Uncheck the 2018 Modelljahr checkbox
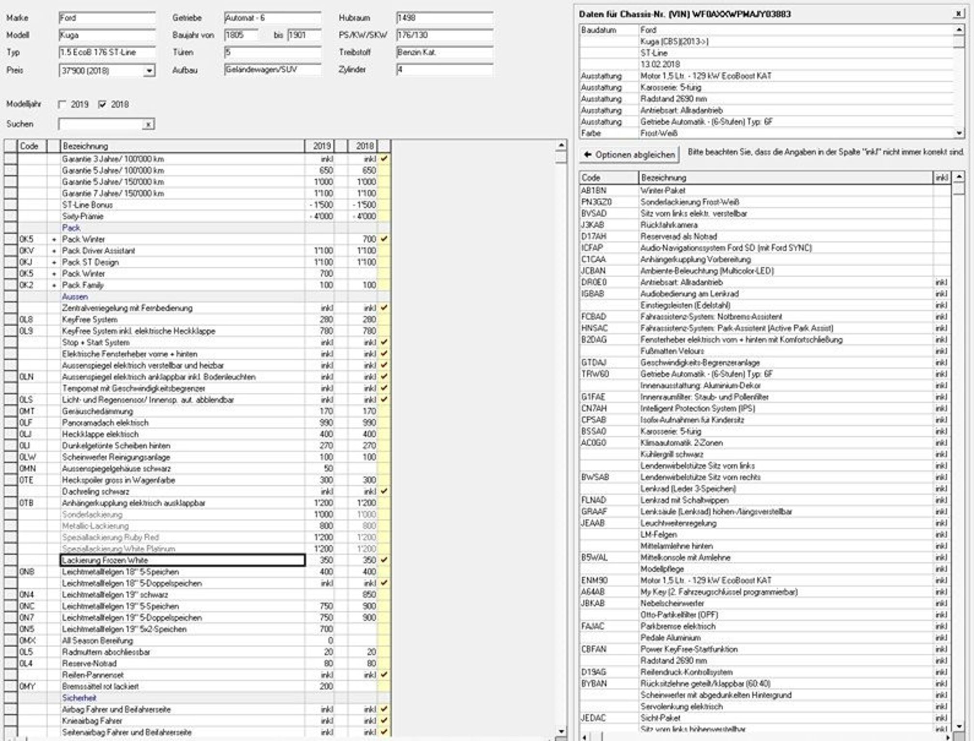 [102, 104]
